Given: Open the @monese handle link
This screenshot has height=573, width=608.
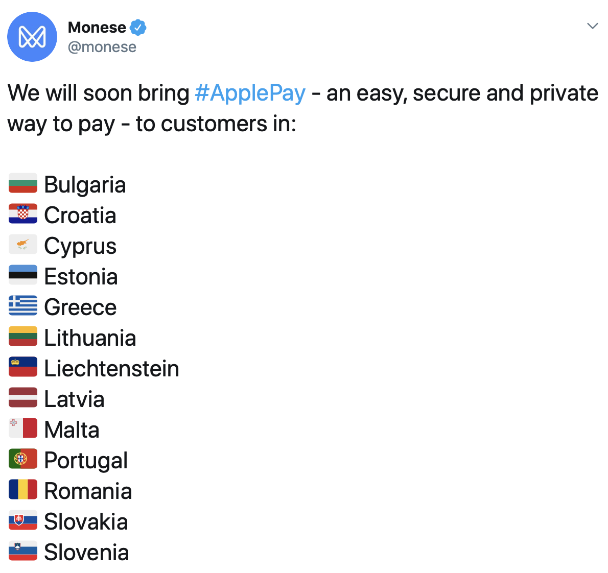Looking at the screenshot, I should [102, 47].
